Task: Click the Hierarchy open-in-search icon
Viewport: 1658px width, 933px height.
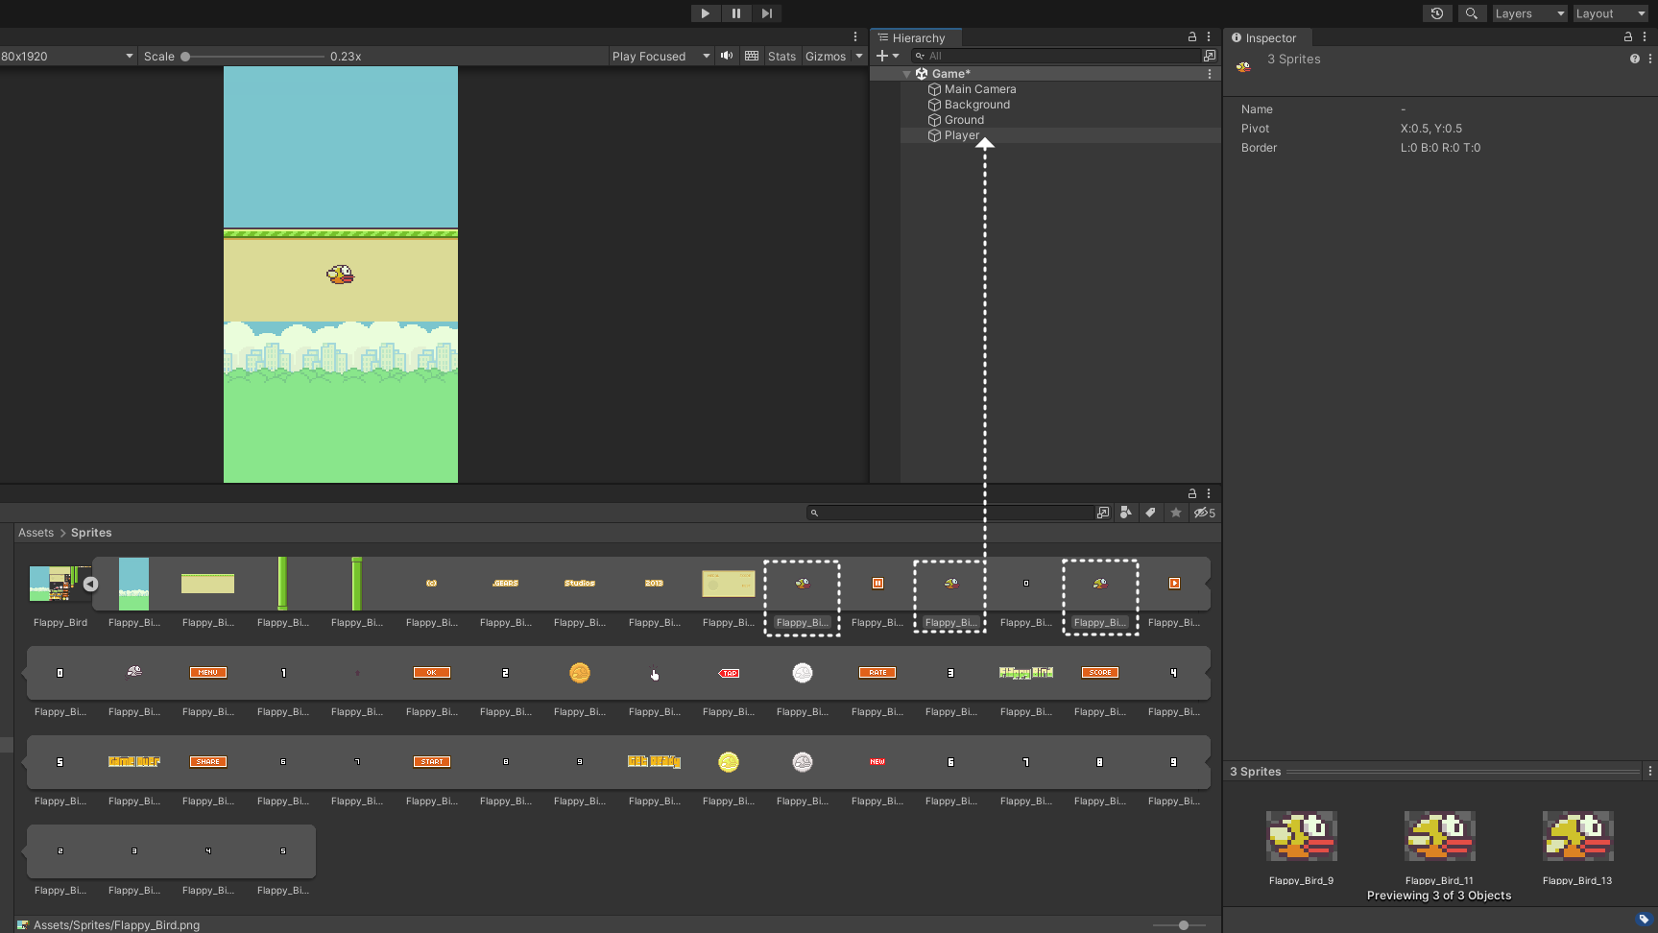Action: click(x=1210, y=56)
